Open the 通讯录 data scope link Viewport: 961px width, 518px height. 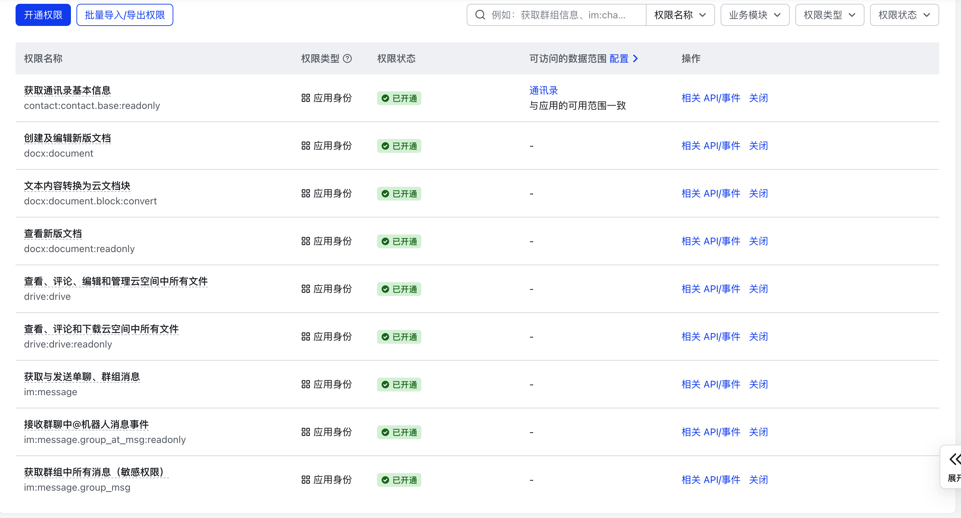click(543, 90)
